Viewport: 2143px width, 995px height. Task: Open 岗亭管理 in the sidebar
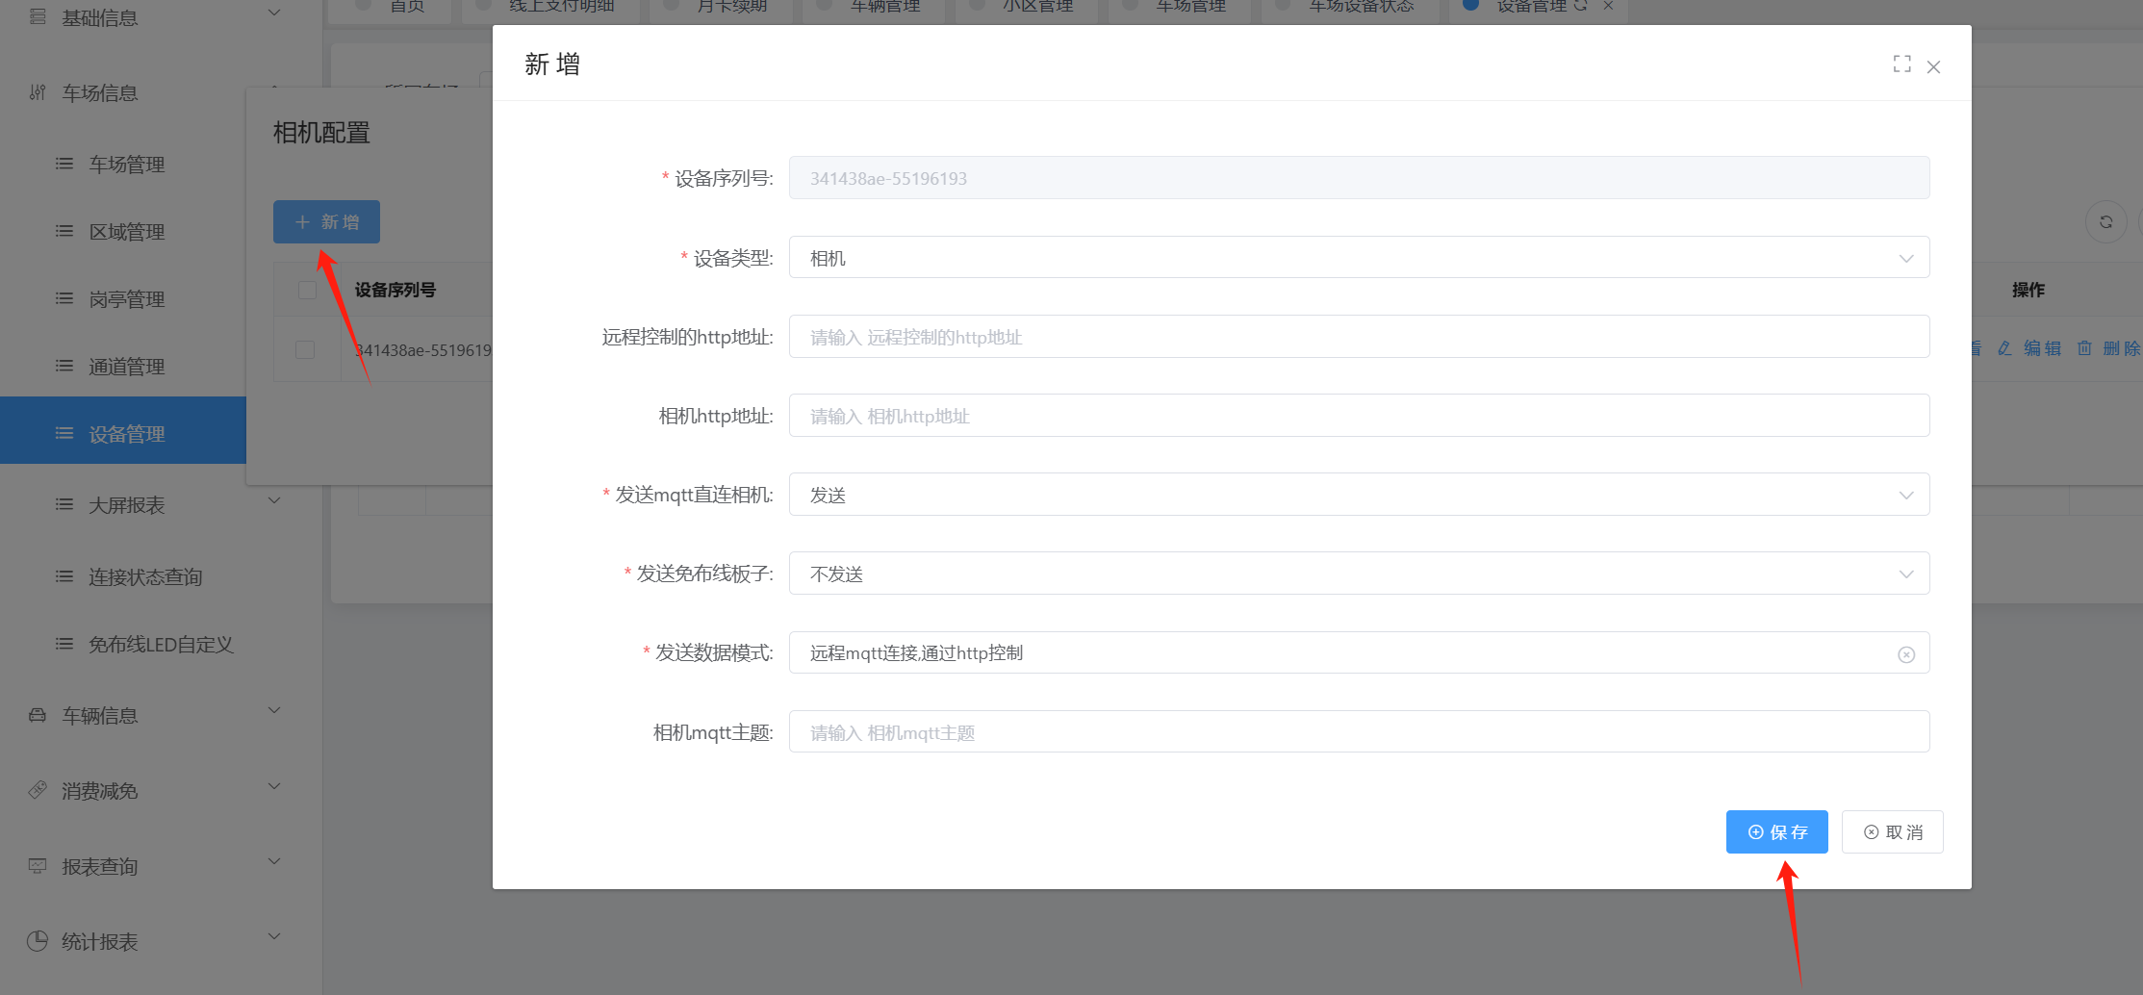(126, 299)
